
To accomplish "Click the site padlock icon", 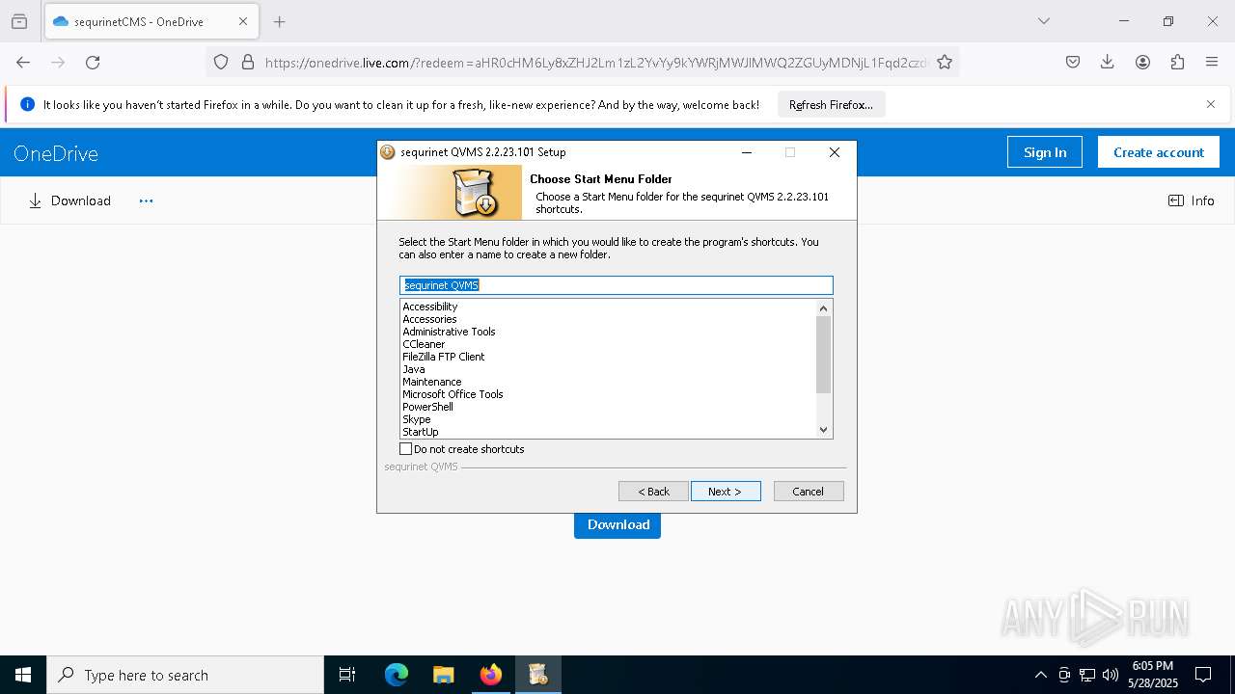I will pos(248,62).
